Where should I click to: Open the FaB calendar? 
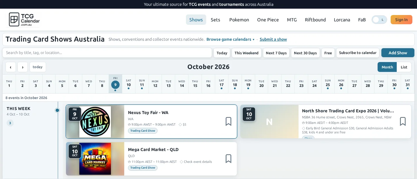click(362, 20)
